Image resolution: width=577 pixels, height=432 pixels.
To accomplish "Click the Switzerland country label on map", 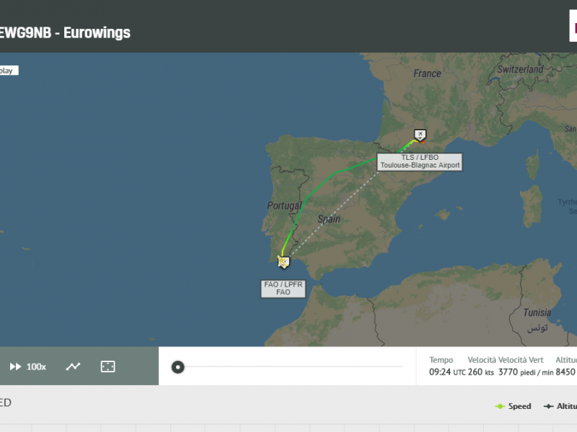I will [x=520, y=69].
